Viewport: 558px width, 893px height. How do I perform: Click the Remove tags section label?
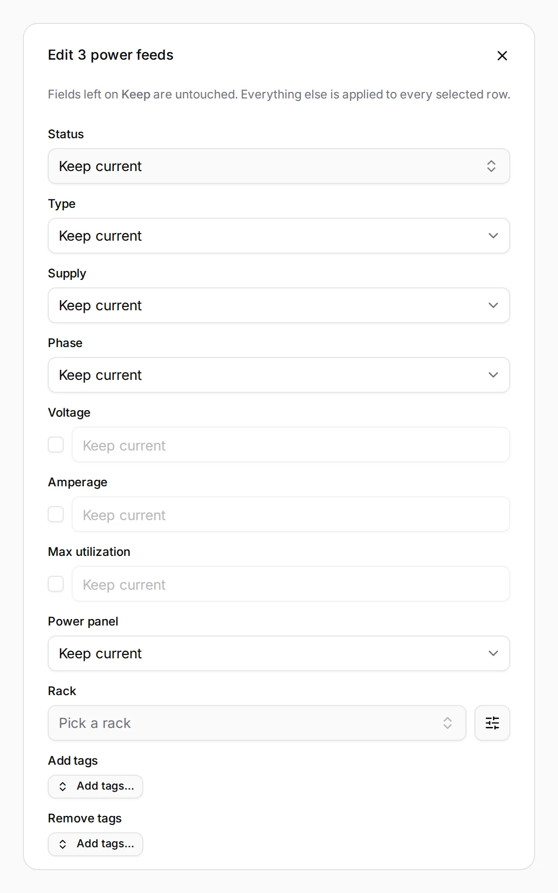pyautogui.click(x=85, y=818)
